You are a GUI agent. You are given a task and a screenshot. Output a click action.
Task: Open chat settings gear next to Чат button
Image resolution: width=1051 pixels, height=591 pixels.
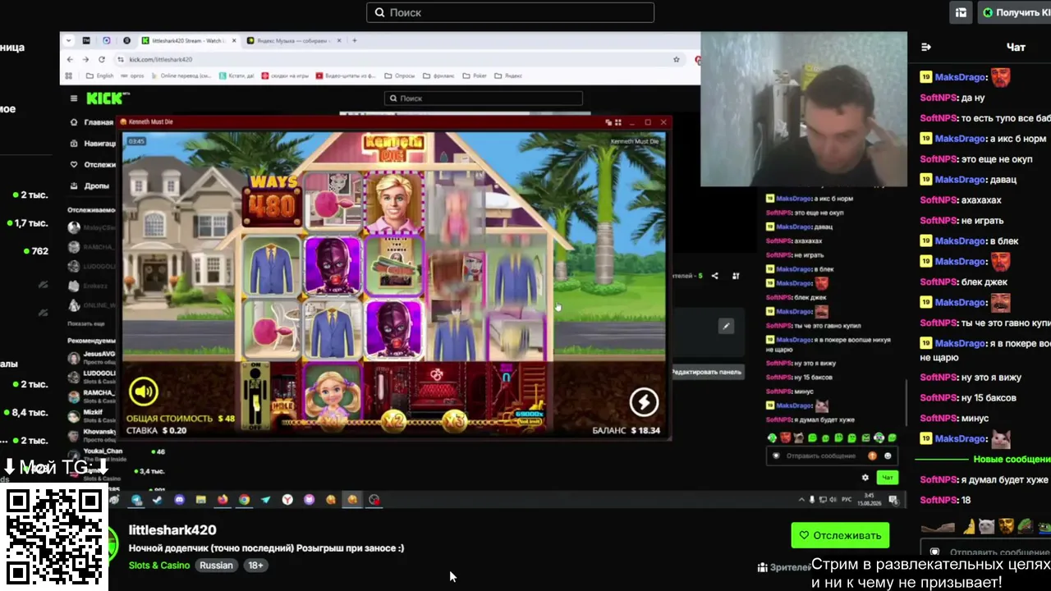pos(865,477)
